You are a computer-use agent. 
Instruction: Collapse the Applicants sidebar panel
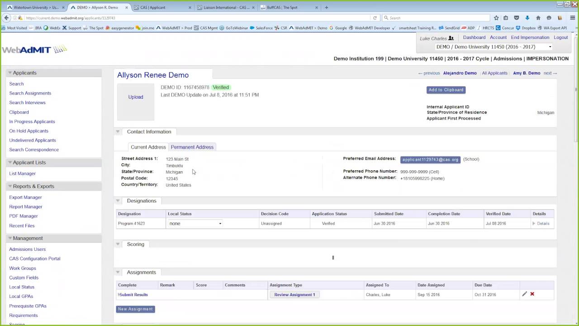9,72
